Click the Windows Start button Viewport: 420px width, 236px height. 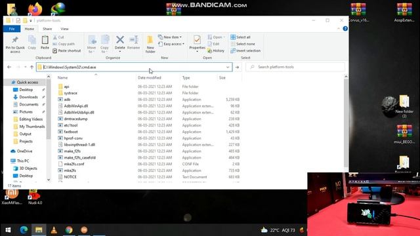(8, 230)
